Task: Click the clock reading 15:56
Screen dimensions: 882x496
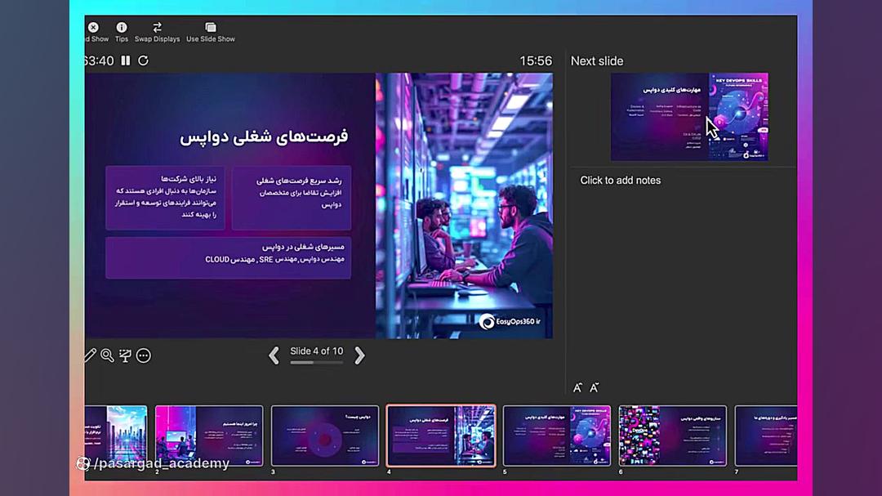Action: click(x=536, y=60)
